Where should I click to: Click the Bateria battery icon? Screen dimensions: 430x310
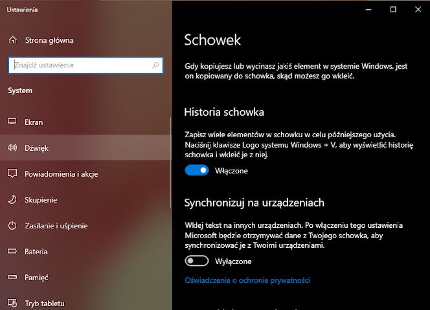point(12,251)
